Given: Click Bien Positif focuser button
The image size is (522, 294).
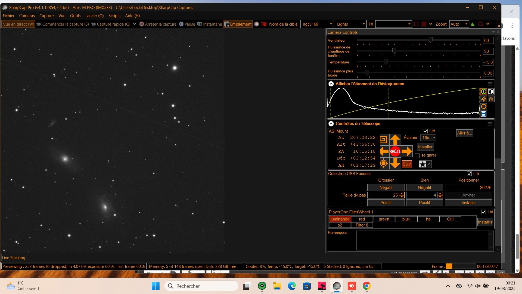Looking at the screenshot, I should [x=424, y=203].
